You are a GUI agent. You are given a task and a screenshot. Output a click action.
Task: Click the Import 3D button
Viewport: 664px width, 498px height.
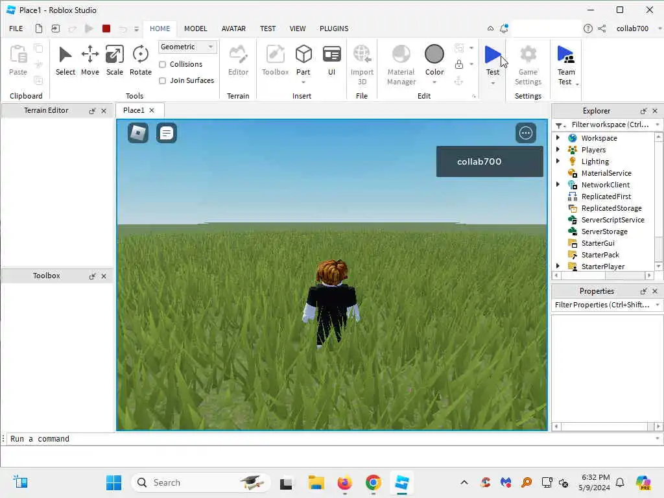[362, 65]
